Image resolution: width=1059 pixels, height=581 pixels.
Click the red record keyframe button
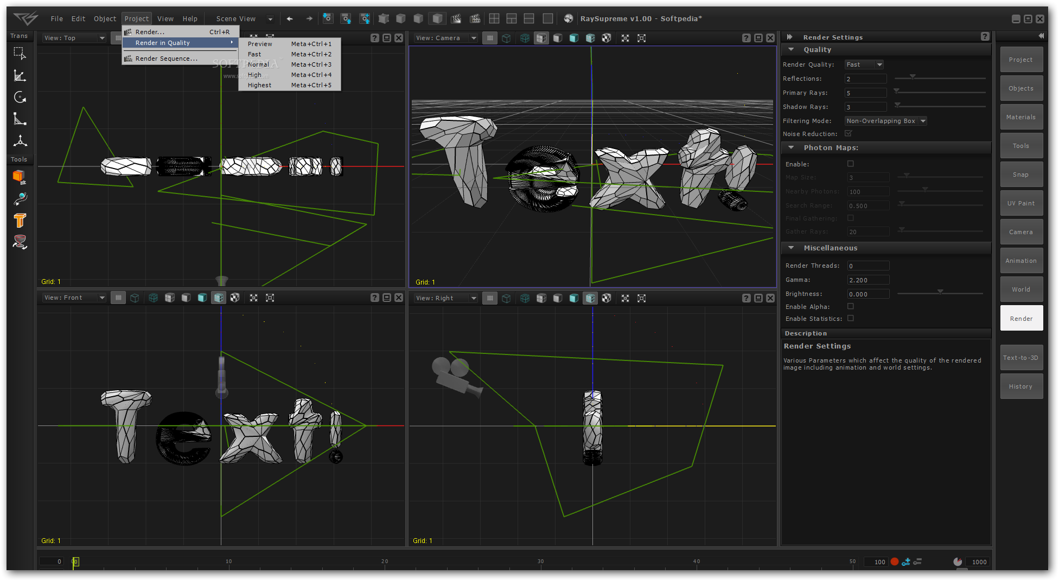(x=894, y=561)
